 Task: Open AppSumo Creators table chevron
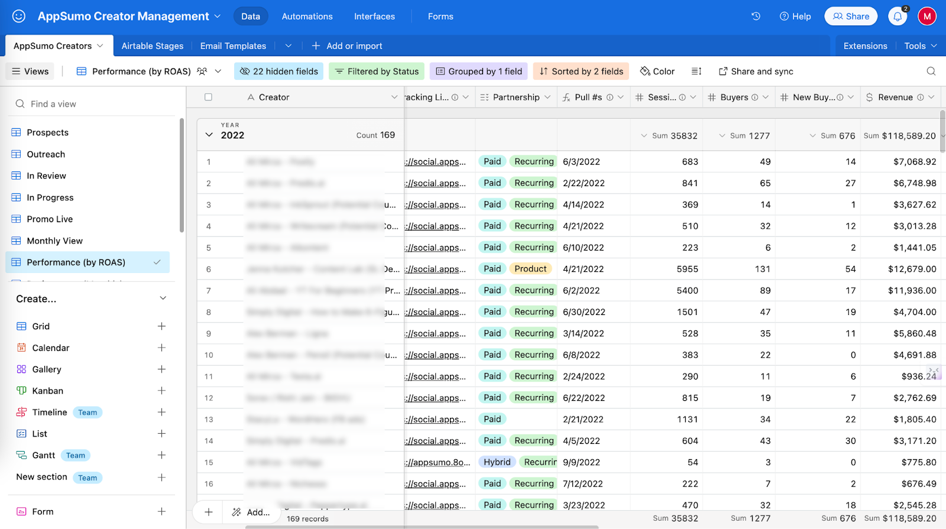pyautogui.click(x=100, y=46)
